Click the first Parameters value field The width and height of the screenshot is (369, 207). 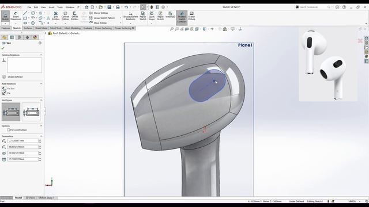(23, 141)
